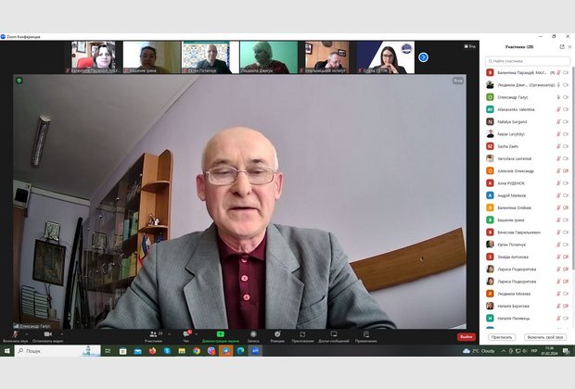
Task: Switch keyboard language УКР indicator
Action: (x=534, y=351)
